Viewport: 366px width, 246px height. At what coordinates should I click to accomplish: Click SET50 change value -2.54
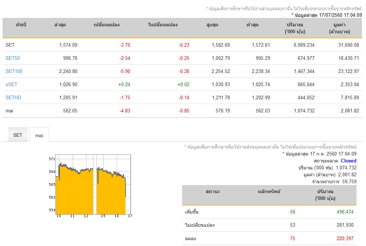point(125,58)
